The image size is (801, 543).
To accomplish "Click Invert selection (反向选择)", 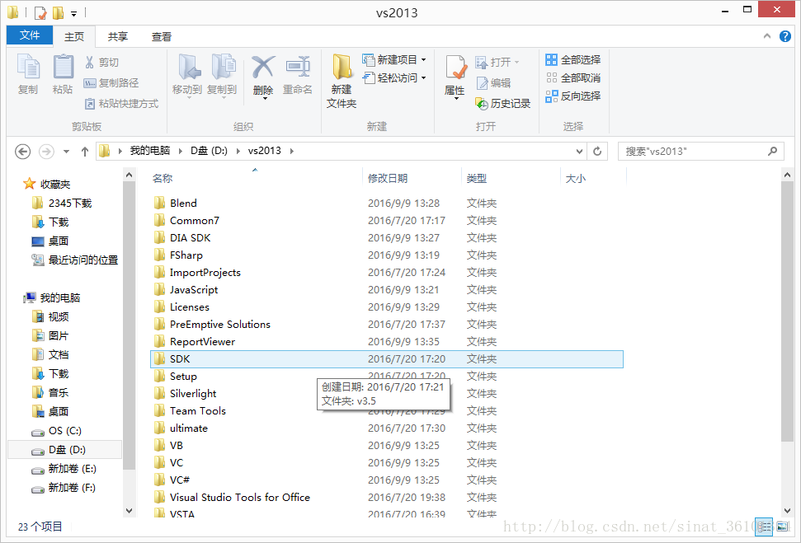I will [573, 96].
